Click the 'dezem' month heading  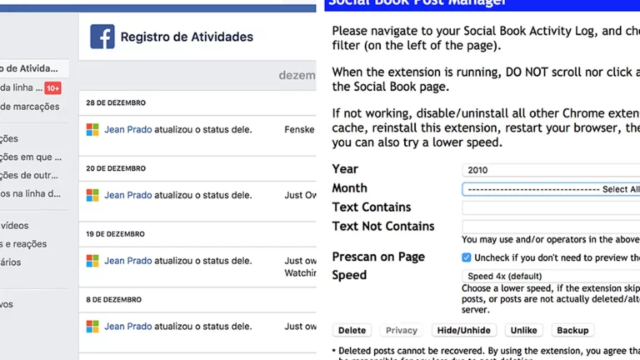pos(297,75)
